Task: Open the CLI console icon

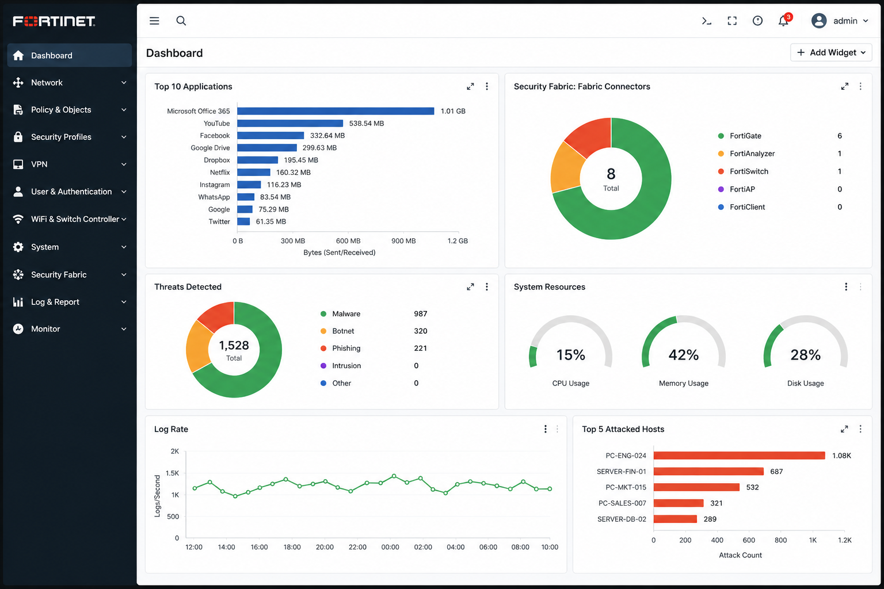Action: point(706,21)
